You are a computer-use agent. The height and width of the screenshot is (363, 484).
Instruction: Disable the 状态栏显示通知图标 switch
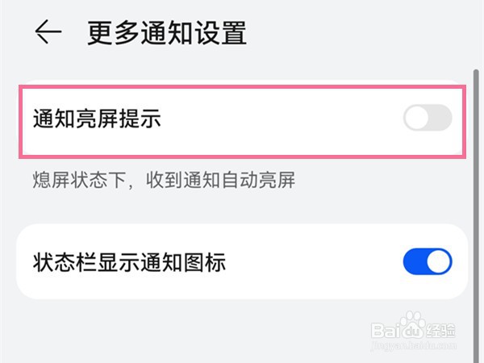pyautogui.click(x=428, y=262)
